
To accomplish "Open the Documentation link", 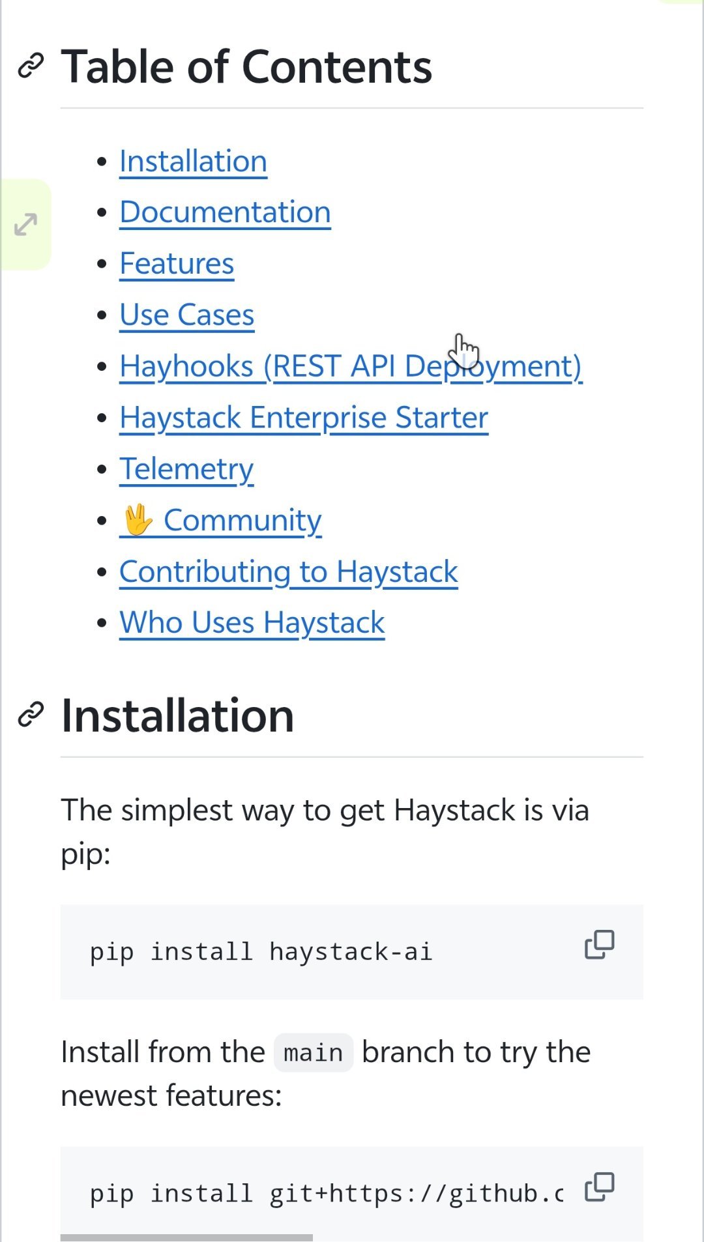I will pyautogui.click(x=225, y=212).
